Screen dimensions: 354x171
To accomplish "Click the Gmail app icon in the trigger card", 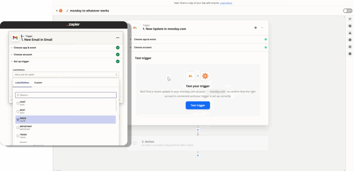I will click(x=15, y=38).
